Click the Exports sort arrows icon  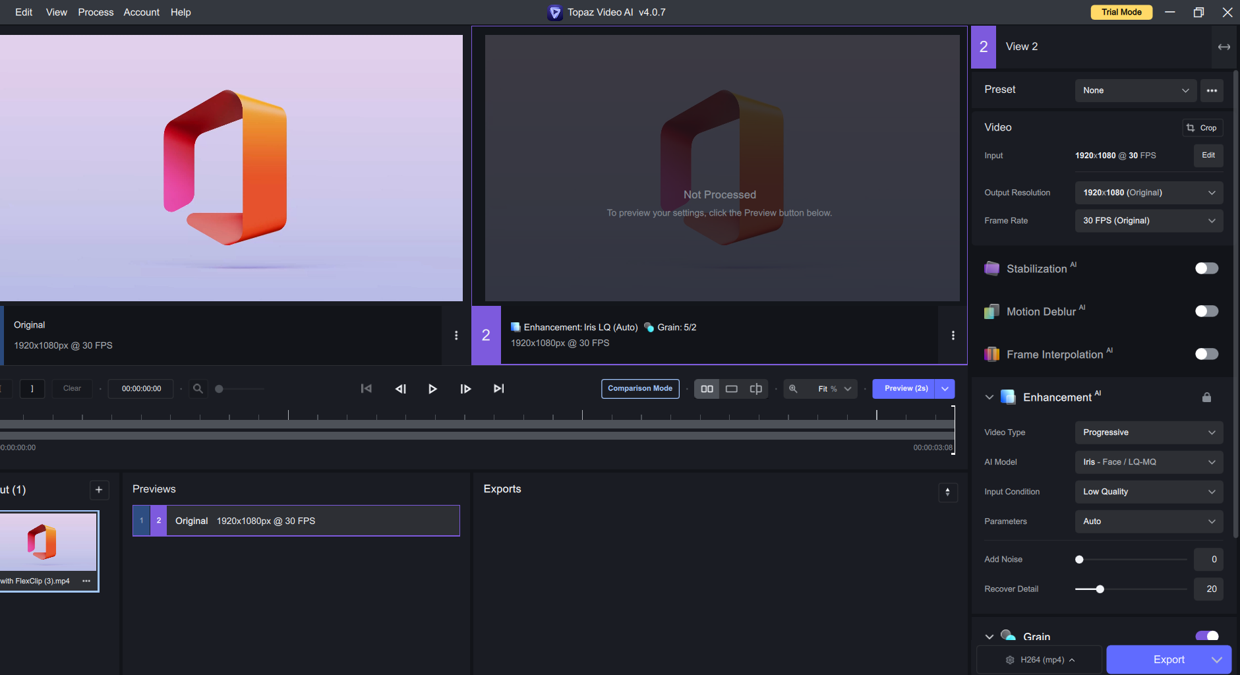coord(948,492)
